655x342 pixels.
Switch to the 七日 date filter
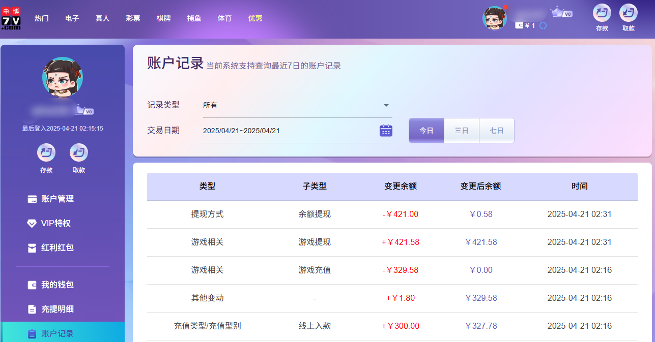pos(496,130)
